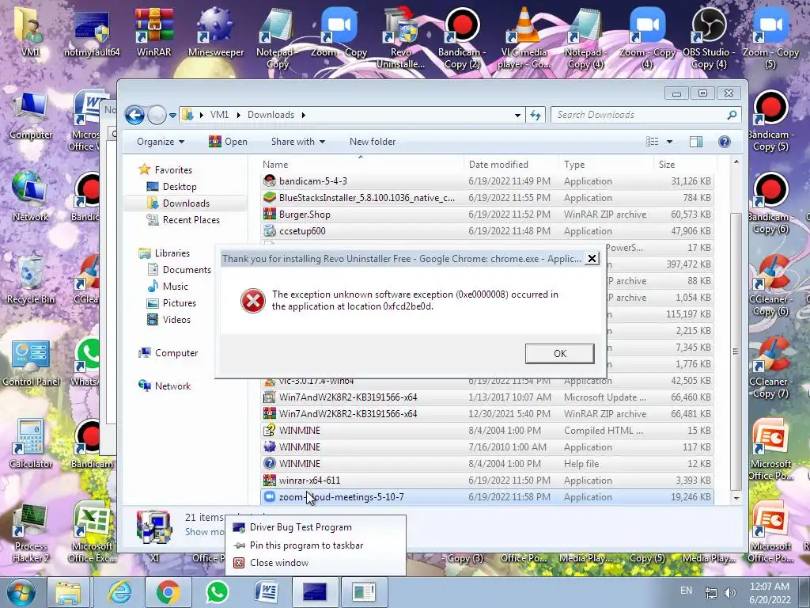Click the volume icon in system tray

[730, 593]
